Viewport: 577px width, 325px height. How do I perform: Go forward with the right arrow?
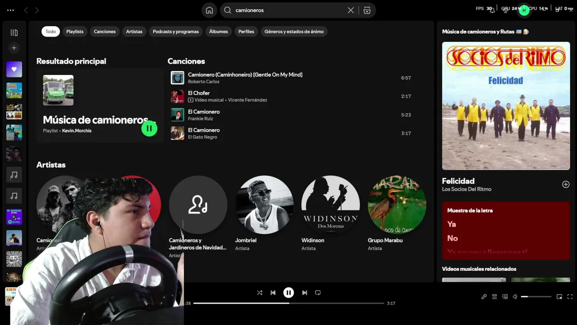pyautogui.click(x=37, y=10)
